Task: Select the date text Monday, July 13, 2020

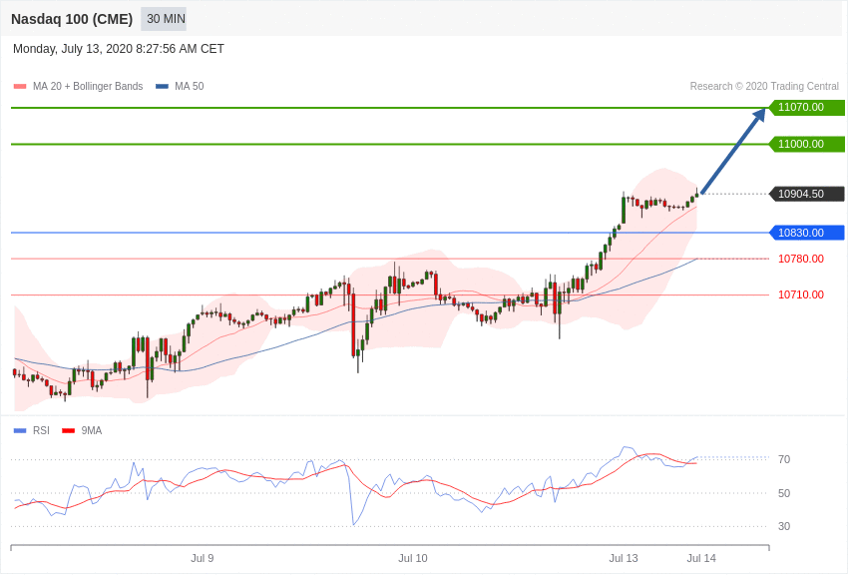Action: [73, 49]
